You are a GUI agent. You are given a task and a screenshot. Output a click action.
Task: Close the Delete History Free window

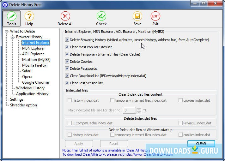pyautogui.click(x=215, y=3)
